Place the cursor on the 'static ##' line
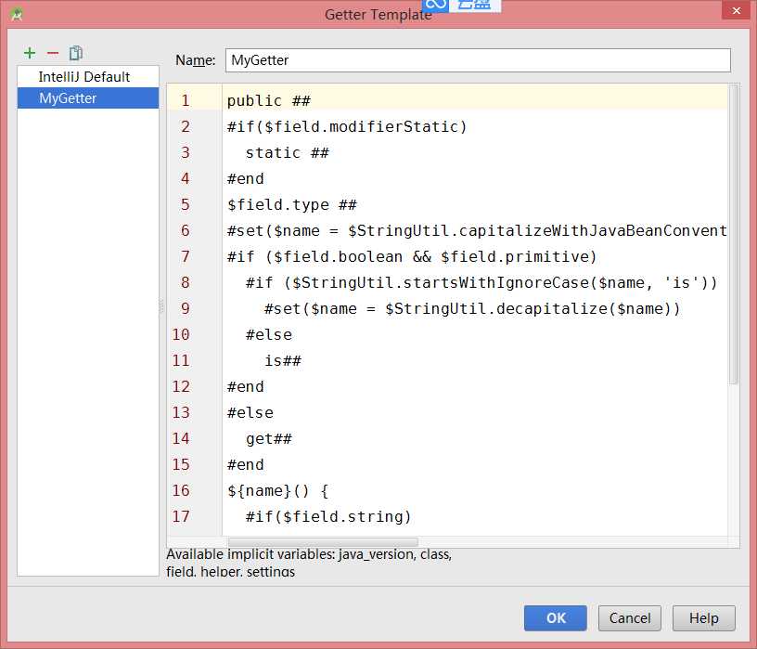The height and width of the screenshot is (649, 757). pos(287,153)
